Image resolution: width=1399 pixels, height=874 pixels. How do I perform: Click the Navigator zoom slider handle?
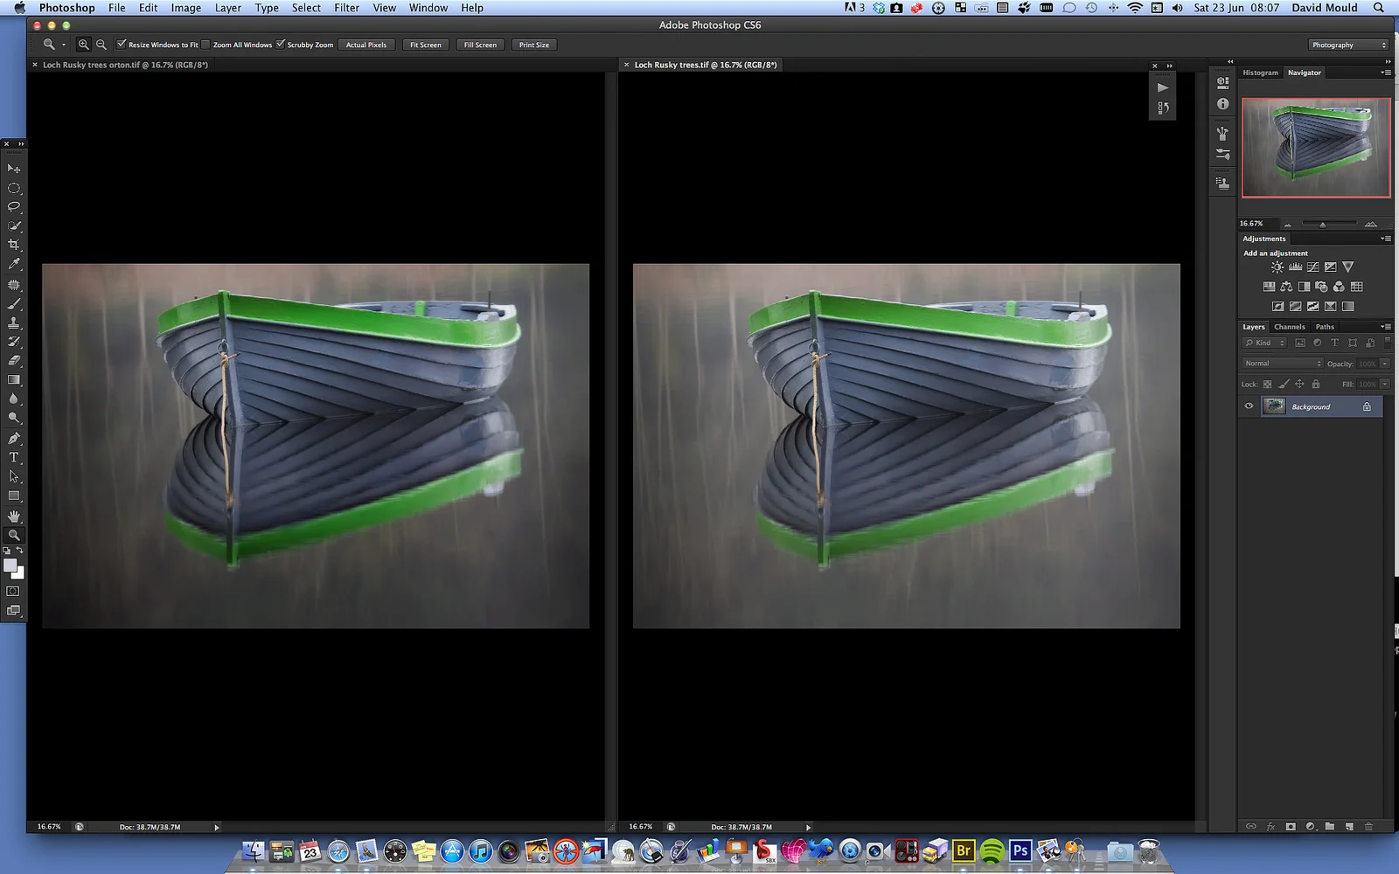[1323, 225]
